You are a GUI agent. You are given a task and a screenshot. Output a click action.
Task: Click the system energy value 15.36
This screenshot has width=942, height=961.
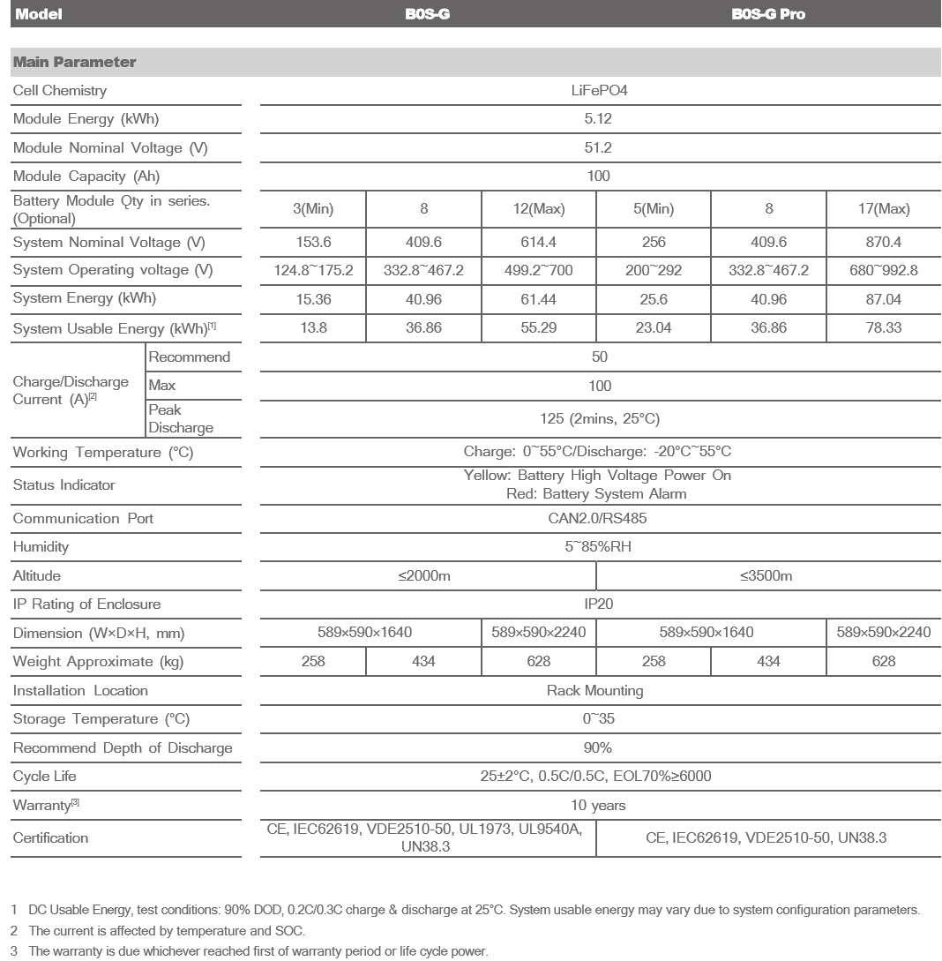(x=313, y=300)
